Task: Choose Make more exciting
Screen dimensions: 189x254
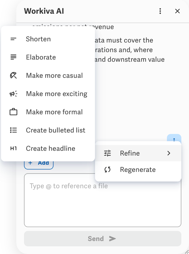Action: (x=48, y=94)
